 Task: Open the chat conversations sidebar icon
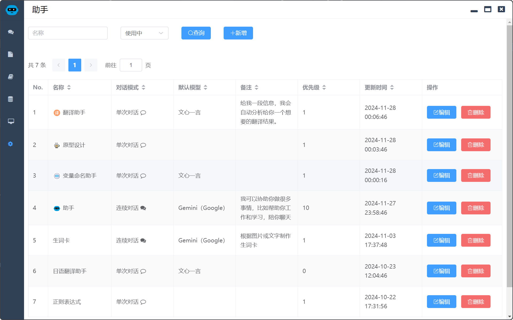11,32
